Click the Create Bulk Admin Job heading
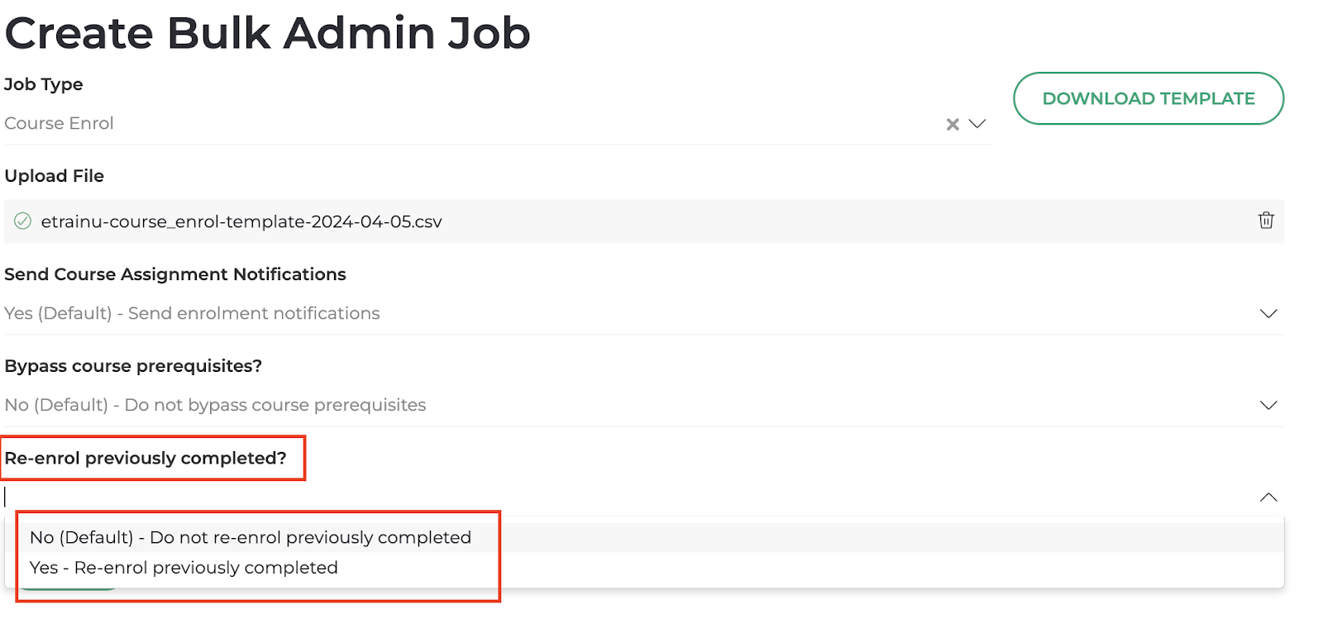This screenshot has height=633, width=1323. click(x=268, y=34)
